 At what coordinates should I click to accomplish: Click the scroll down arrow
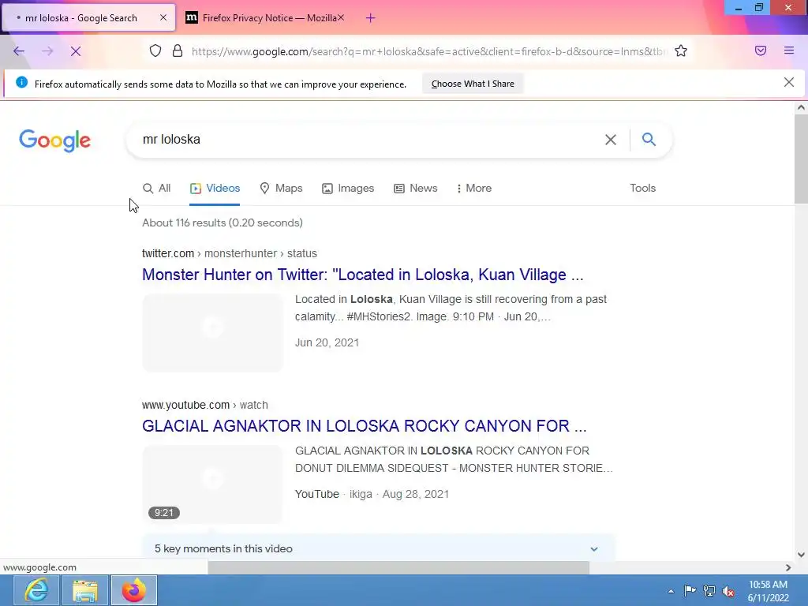coord(801,555)
